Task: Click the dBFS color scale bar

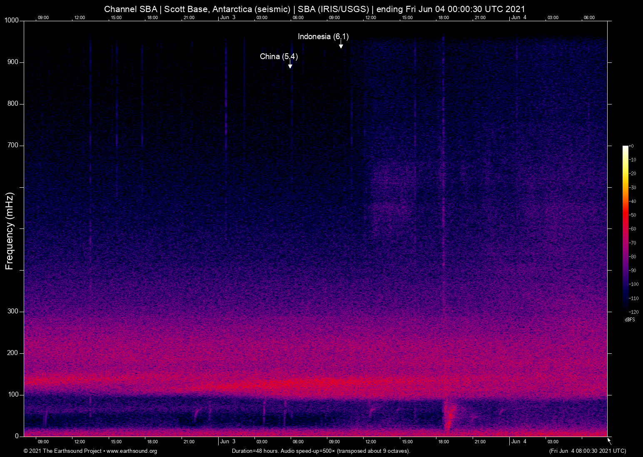Action: pyautogui.click(x=625, y=228)
